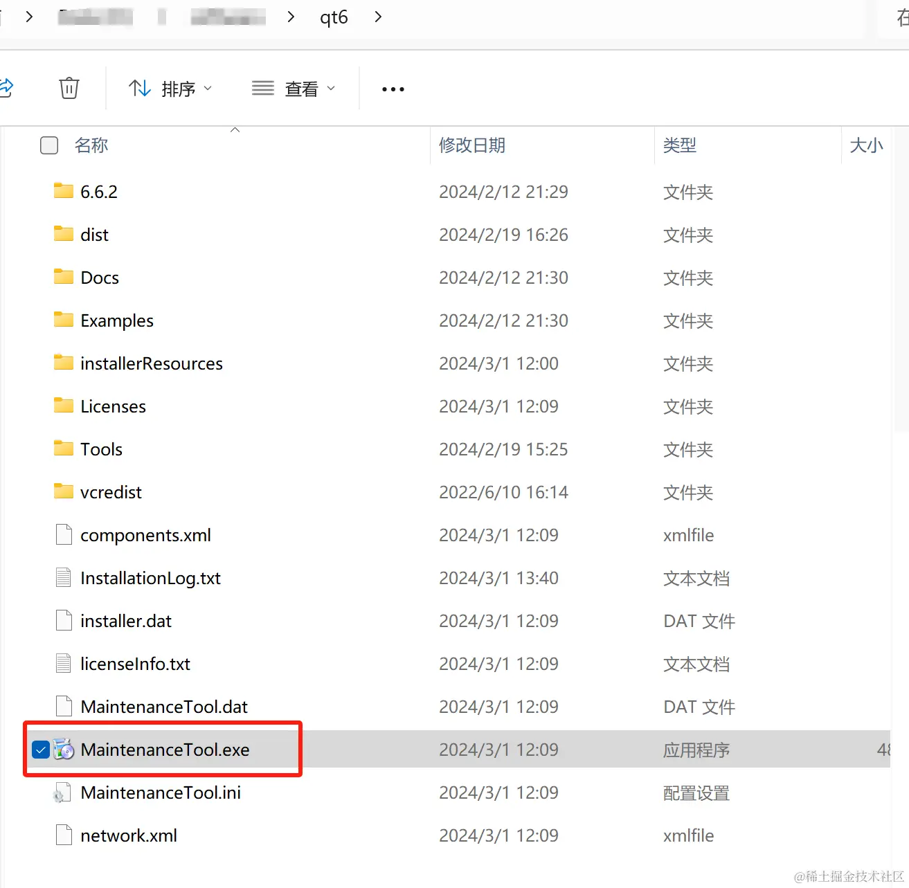The image size is (909, 888).
Task: Click the delete trash can icon
Action: [x=69, y=89]
